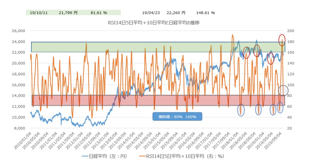Select the value 21,799 円
The width and height of the screenshot is (312, 164).
[x=68, y=13]
